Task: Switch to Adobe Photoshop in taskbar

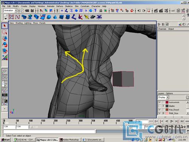Action: pyautogui.click(x=70, y=140)
